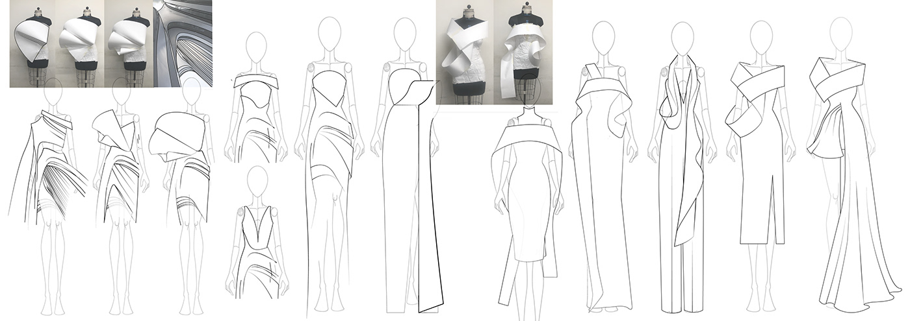
Task: Click the strapless long gown sketch with diagonal drapes
Action: click(330, 167)
